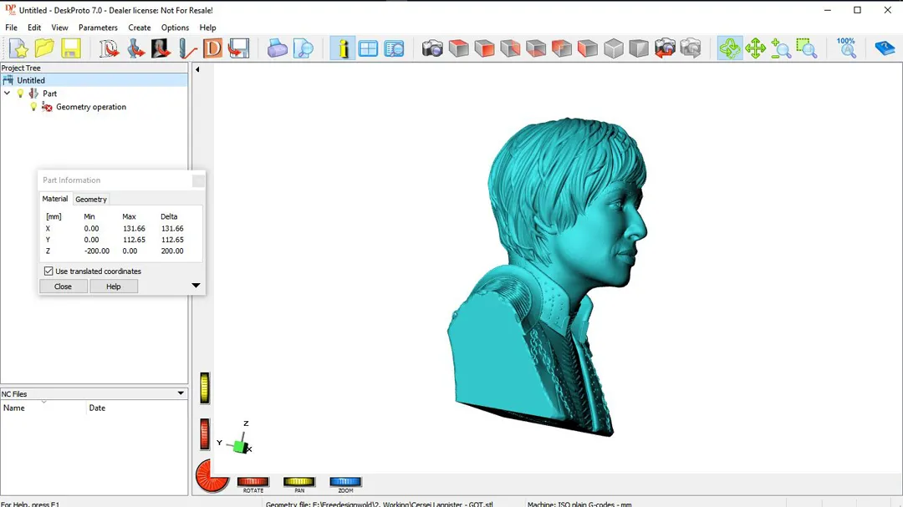Select the view cube with red top face
This screenshot has width=903, height=507.
tap(458, 48)
